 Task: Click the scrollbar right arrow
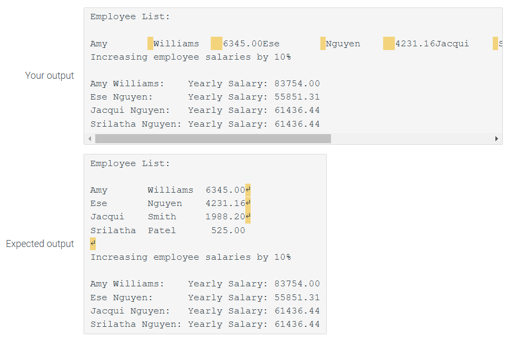(497, 138)
